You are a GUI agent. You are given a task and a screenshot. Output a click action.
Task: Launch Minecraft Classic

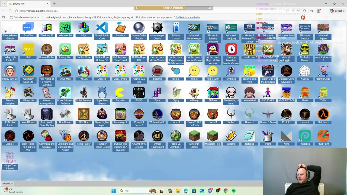point(194,139)
